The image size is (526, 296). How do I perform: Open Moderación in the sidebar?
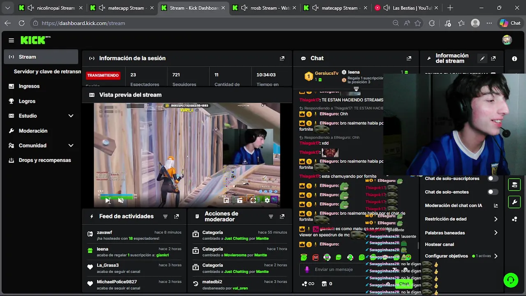(x=33, y=131)
